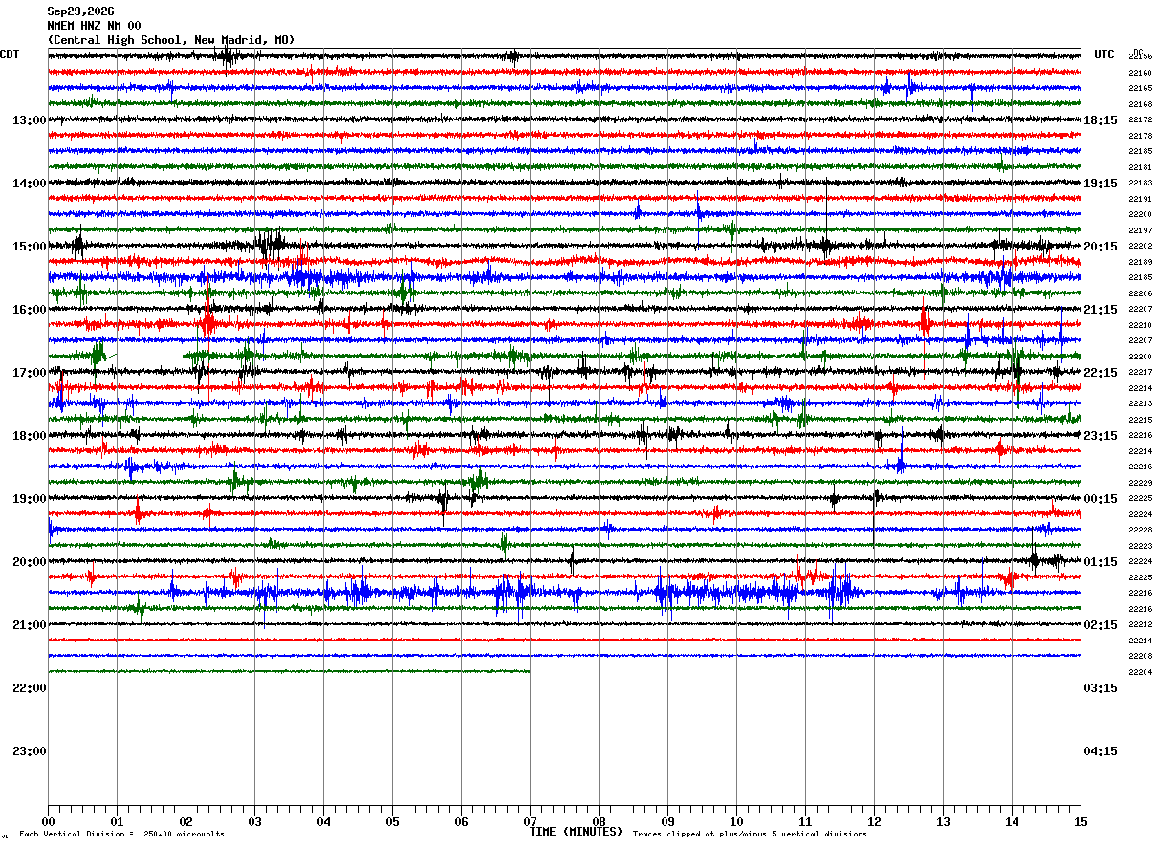Select the CDT timezone label

point(10,54)
